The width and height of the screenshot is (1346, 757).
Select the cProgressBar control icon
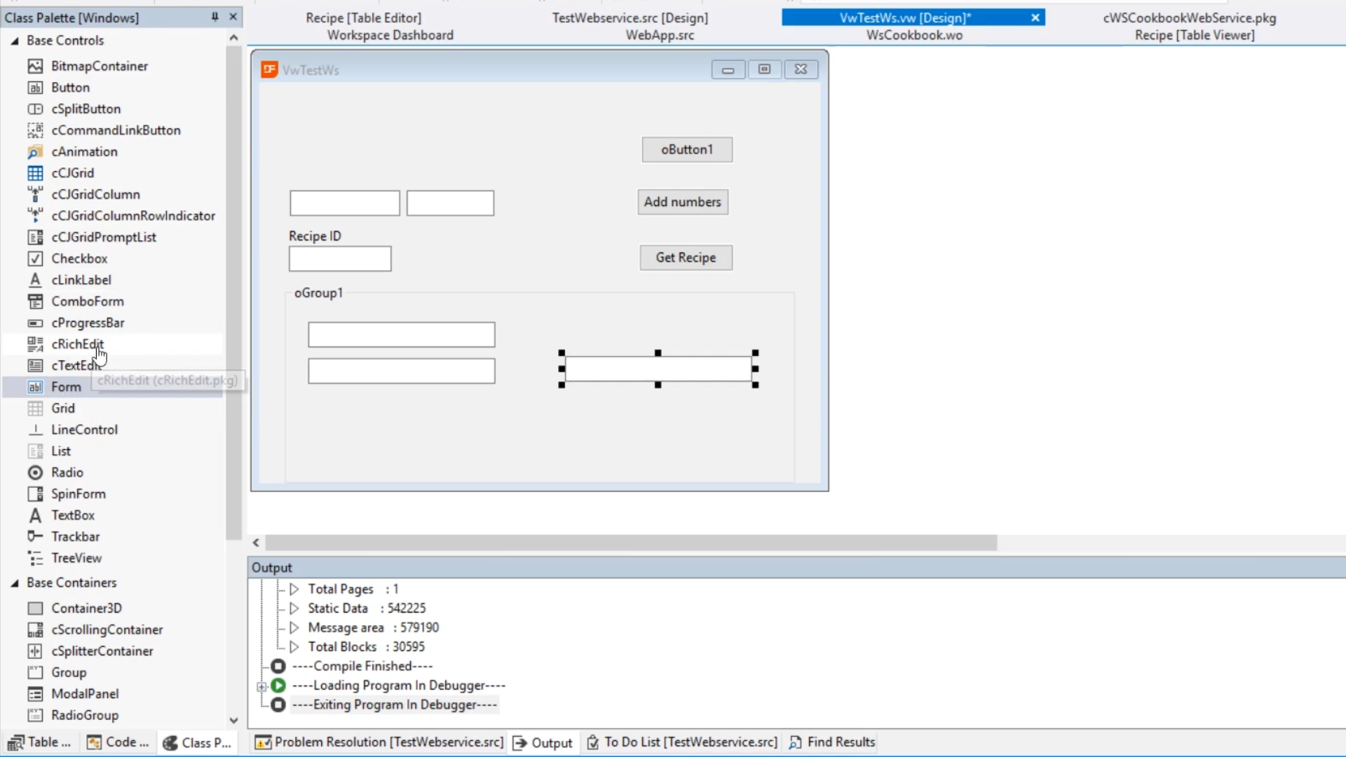tap(35, 323)
